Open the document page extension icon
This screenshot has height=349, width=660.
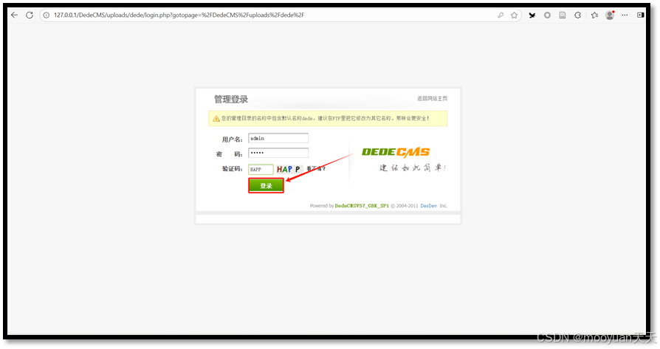point(563,15)
